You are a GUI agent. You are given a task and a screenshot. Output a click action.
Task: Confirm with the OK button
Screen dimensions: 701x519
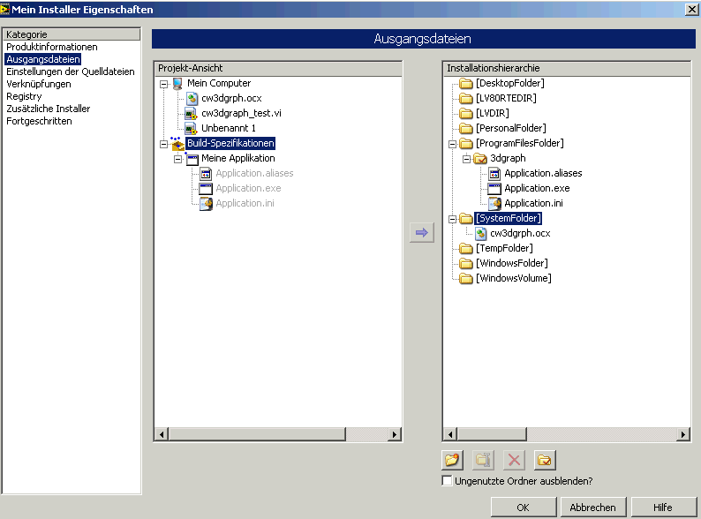click(x=523, y=508)
